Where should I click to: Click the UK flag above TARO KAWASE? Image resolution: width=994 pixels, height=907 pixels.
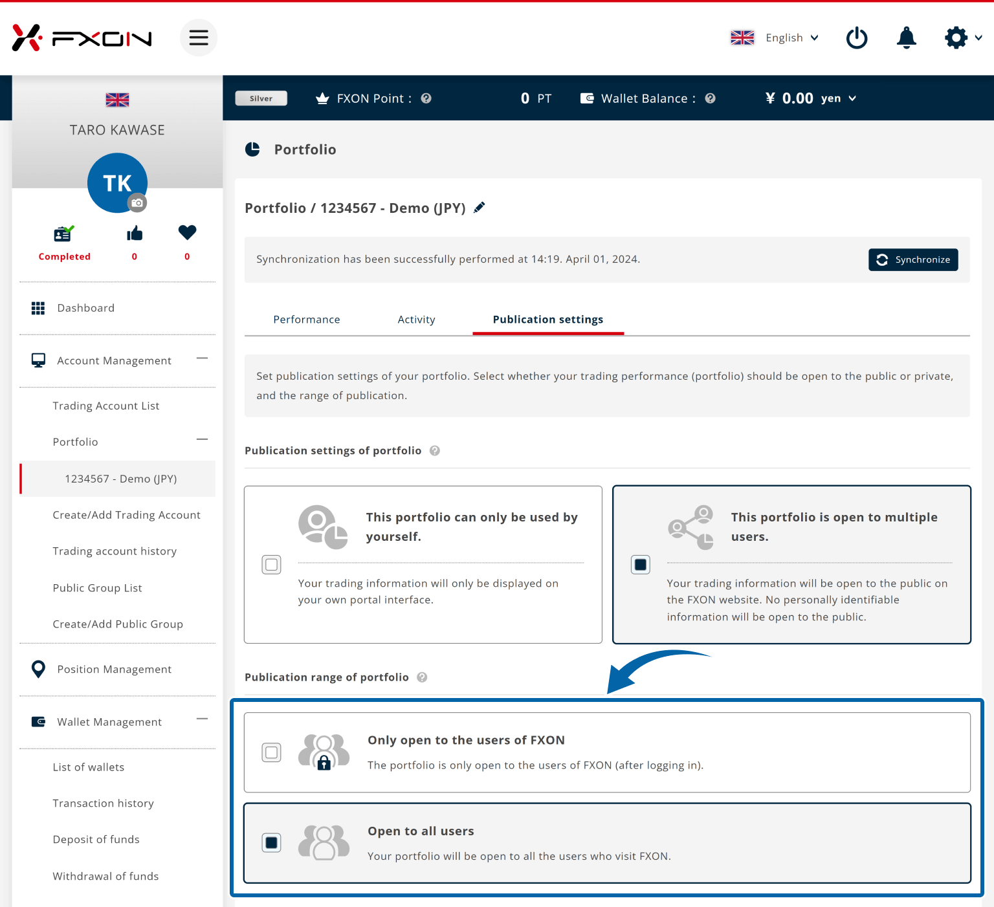click(117, 100)
